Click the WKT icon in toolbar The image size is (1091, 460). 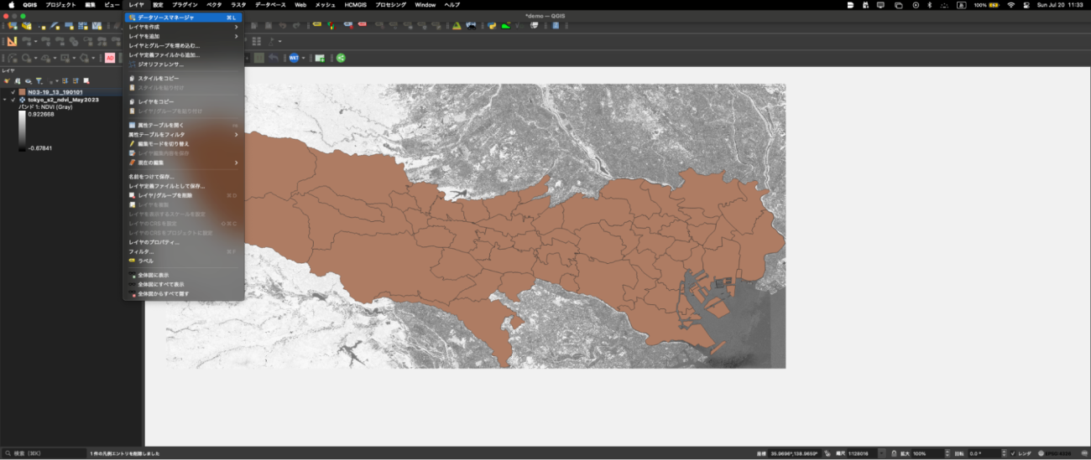coord(295,58)
